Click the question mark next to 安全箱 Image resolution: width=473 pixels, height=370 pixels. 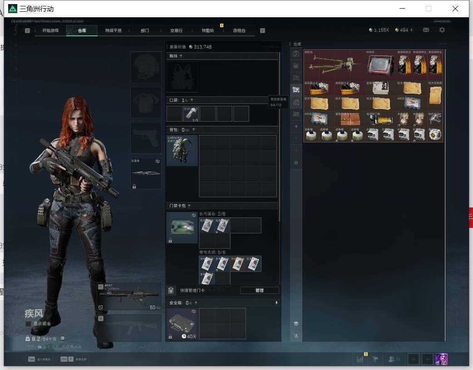[x=196, y=303]
